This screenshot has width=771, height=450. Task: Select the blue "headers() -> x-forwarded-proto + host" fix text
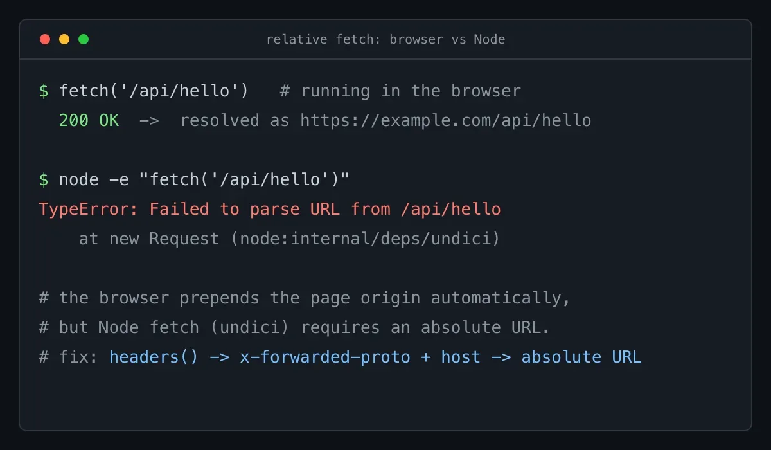click(x=295, y=357)
